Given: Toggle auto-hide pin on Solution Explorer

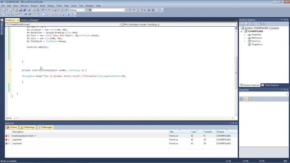Looking at the screenshot, I should 285,20.
